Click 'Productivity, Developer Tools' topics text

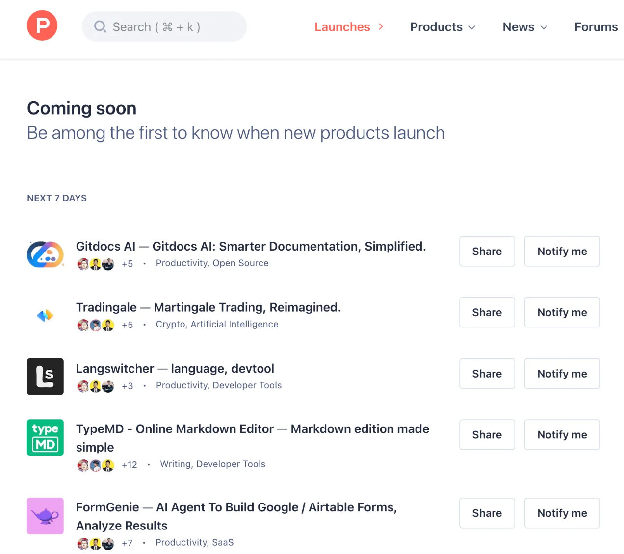(x=219, y=385)
